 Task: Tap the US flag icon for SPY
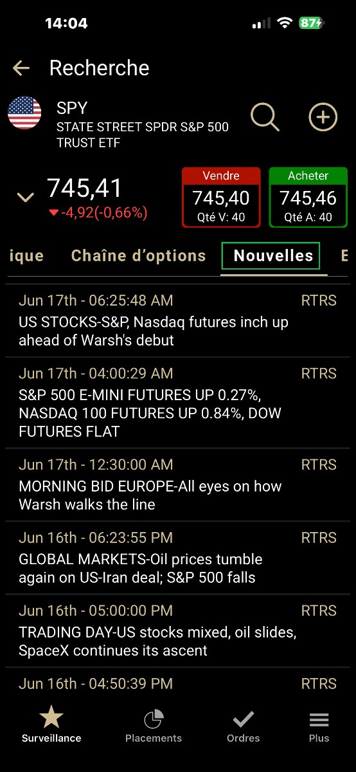pos(24,113)
